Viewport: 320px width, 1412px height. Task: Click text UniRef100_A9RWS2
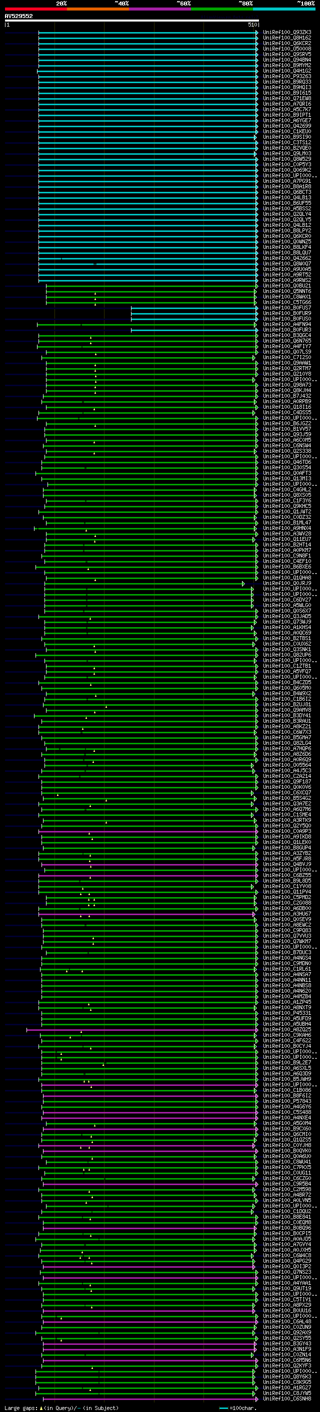287,280
